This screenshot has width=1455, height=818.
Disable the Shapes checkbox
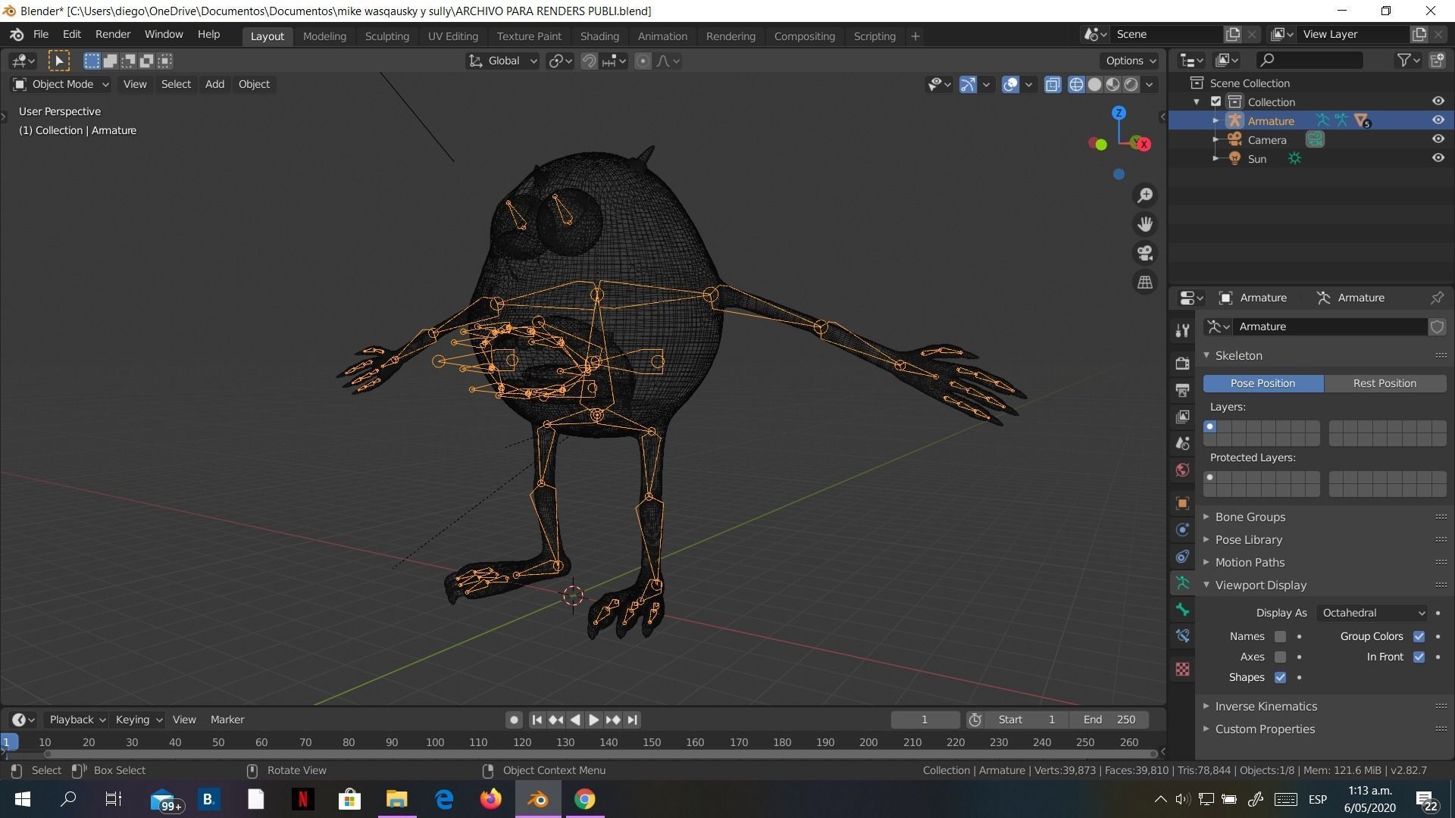[x=1280, y=677]
